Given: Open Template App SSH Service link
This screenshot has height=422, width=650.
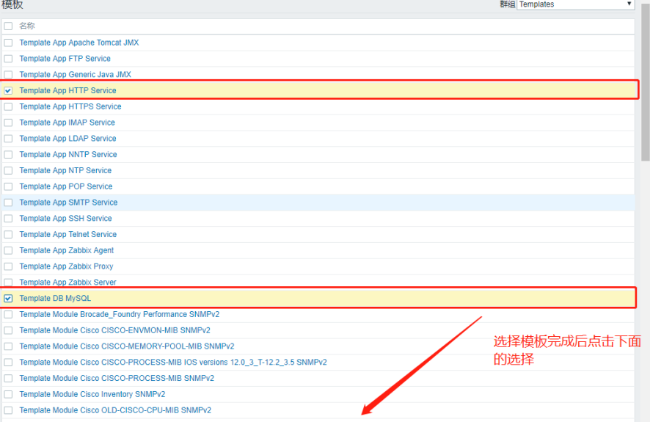Looking at the screenshot, I should tap(65, 219).
